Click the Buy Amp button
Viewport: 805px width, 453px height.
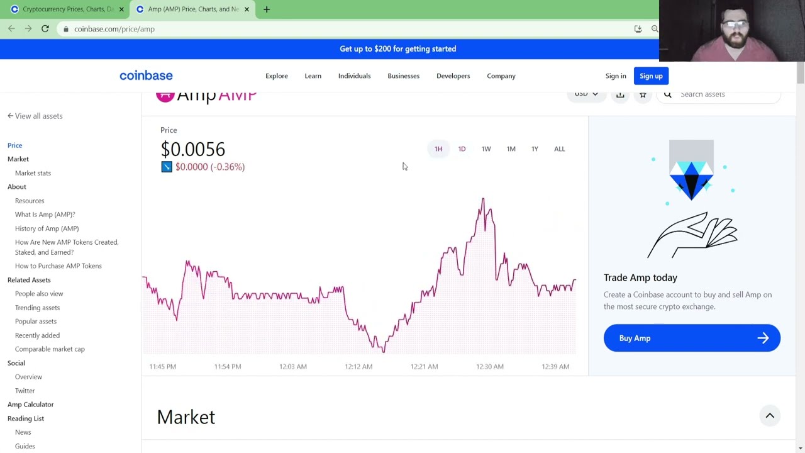pyautogui.click(x=692, y=338)
